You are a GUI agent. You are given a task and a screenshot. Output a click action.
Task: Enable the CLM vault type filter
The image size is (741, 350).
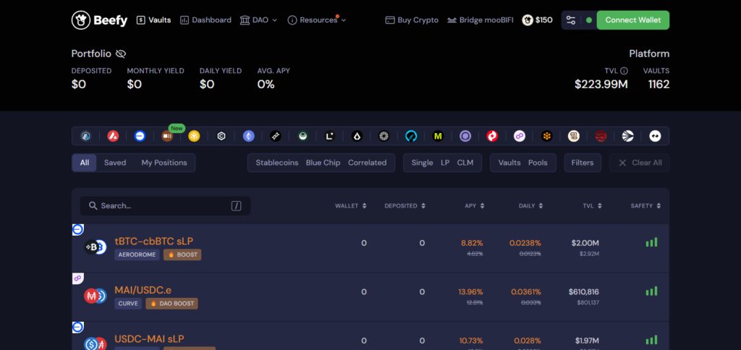(x=465, y=163)
